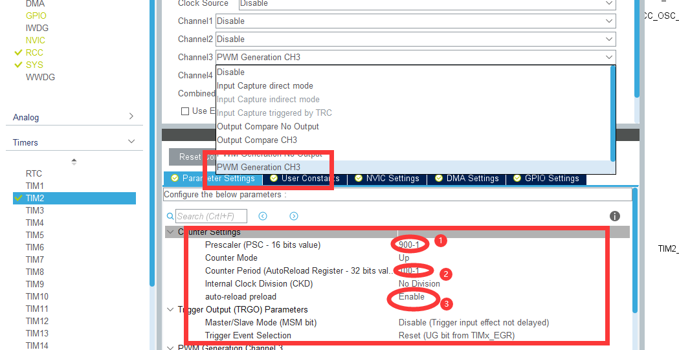Collapse the Counter Settings group
679x350 pixels.
(170, 232)
